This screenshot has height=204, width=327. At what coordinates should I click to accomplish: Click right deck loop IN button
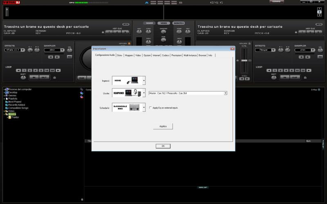click(284, 78)
